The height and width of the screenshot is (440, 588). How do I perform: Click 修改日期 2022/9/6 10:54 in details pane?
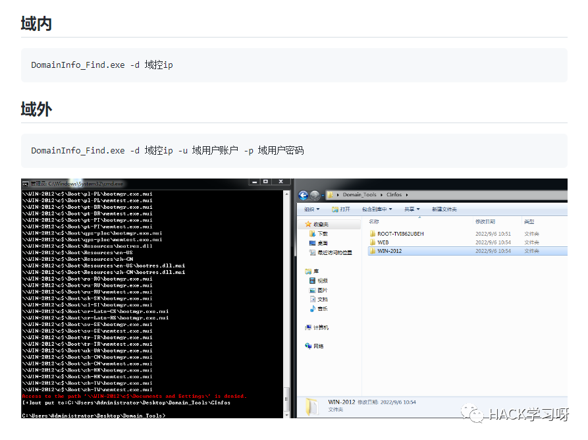(387, 402)
